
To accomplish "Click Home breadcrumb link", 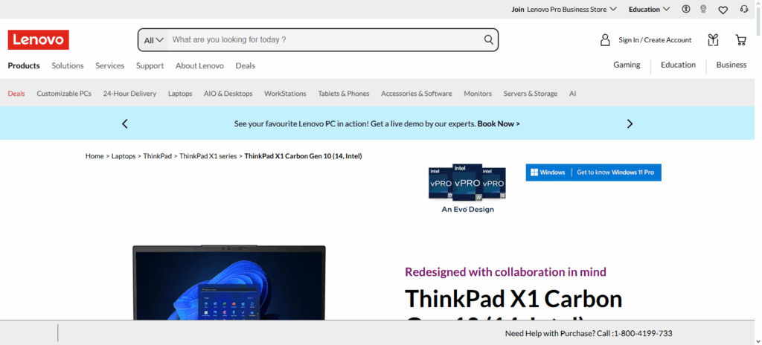I will tap(95, 156).
